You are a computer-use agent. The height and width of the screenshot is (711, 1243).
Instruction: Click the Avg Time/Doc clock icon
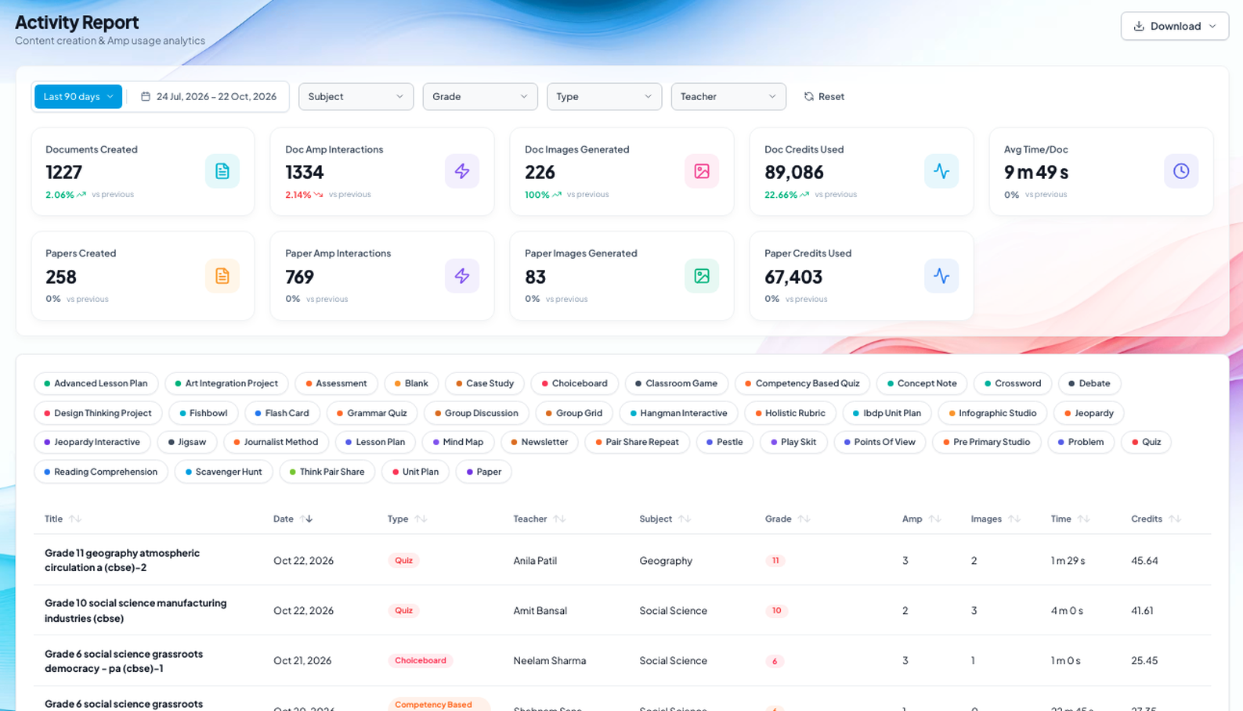[1181, 171]
